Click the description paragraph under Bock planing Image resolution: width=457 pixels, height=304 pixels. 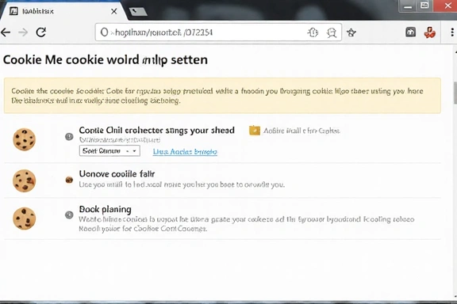247,224
